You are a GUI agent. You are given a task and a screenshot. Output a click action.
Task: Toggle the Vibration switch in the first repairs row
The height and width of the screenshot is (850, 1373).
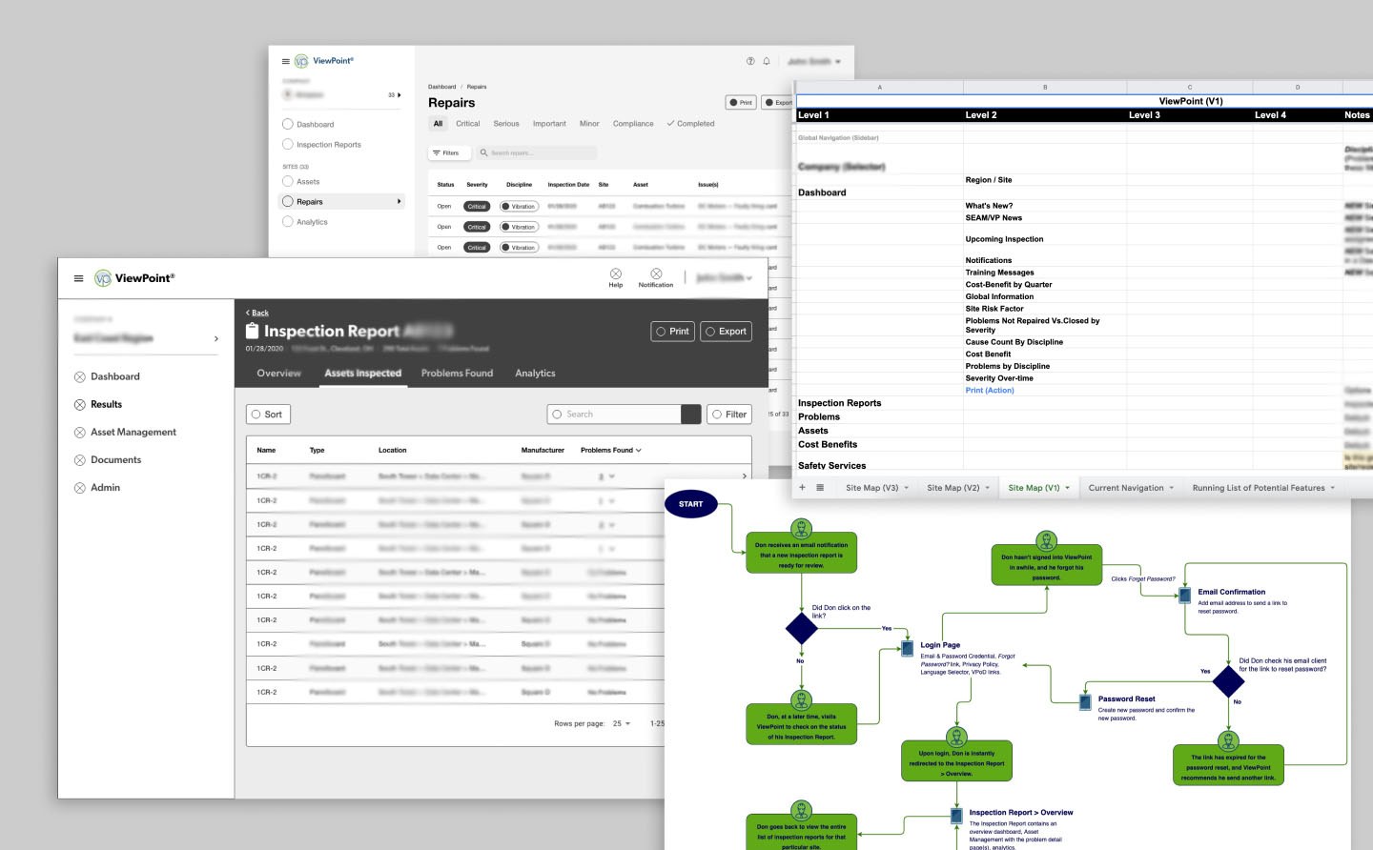[x=506, y=207]
